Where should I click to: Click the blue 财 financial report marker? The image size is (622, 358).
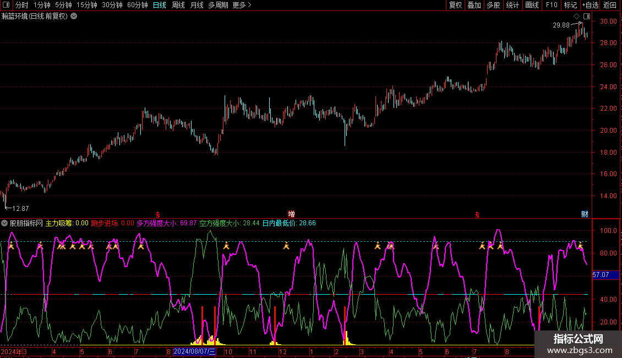[x=585, y=214]
